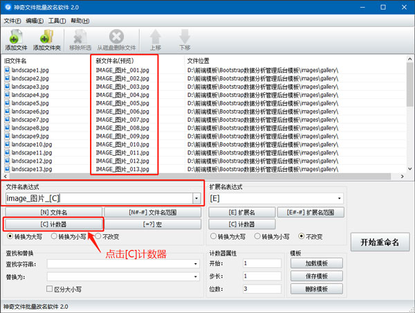The width and height of the screenshot is (415, 313).
Task: Select file icon next to landscape2.jpg
Action: [7, 78]
